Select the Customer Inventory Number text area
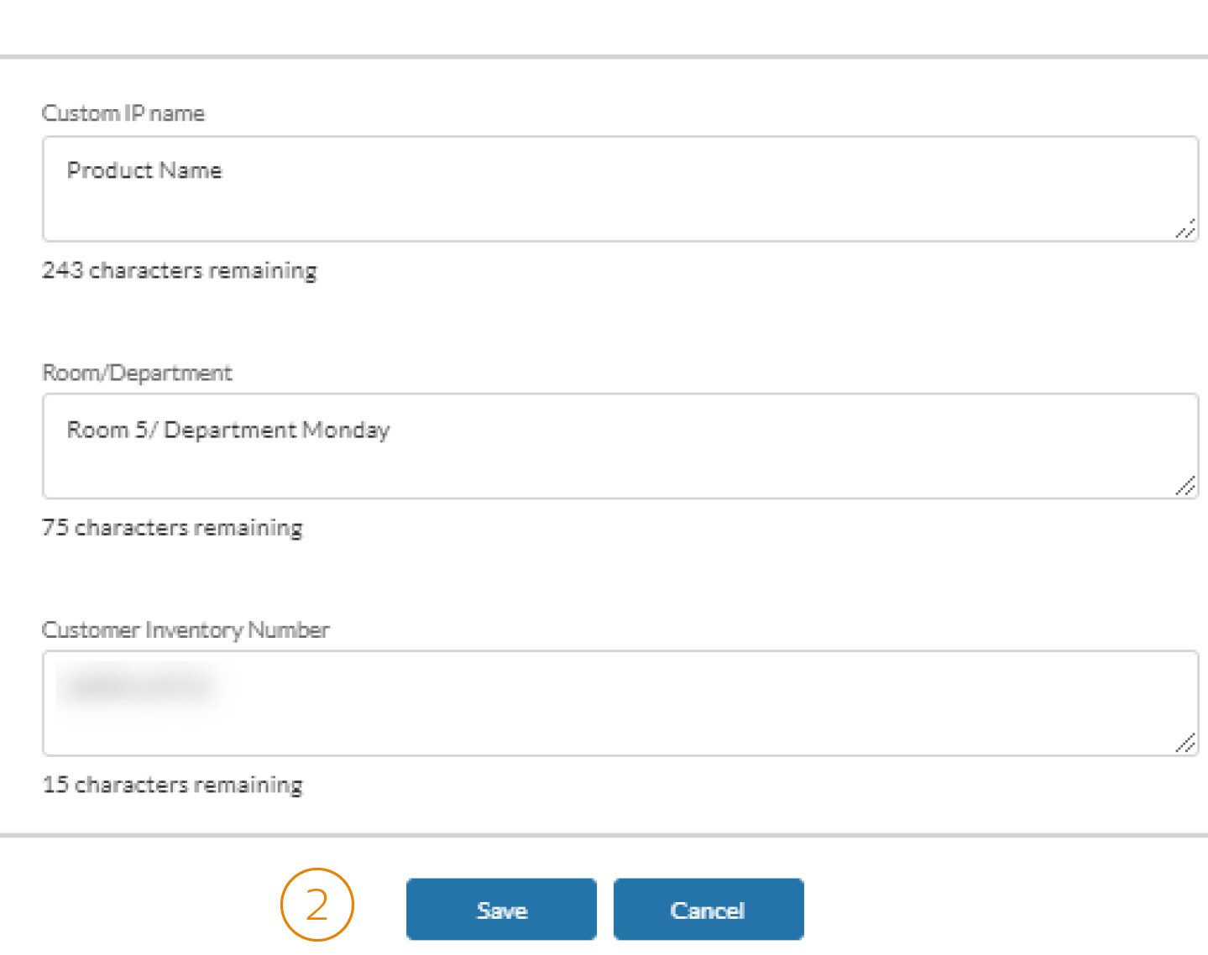1208x955 pixels. (620, 713)
